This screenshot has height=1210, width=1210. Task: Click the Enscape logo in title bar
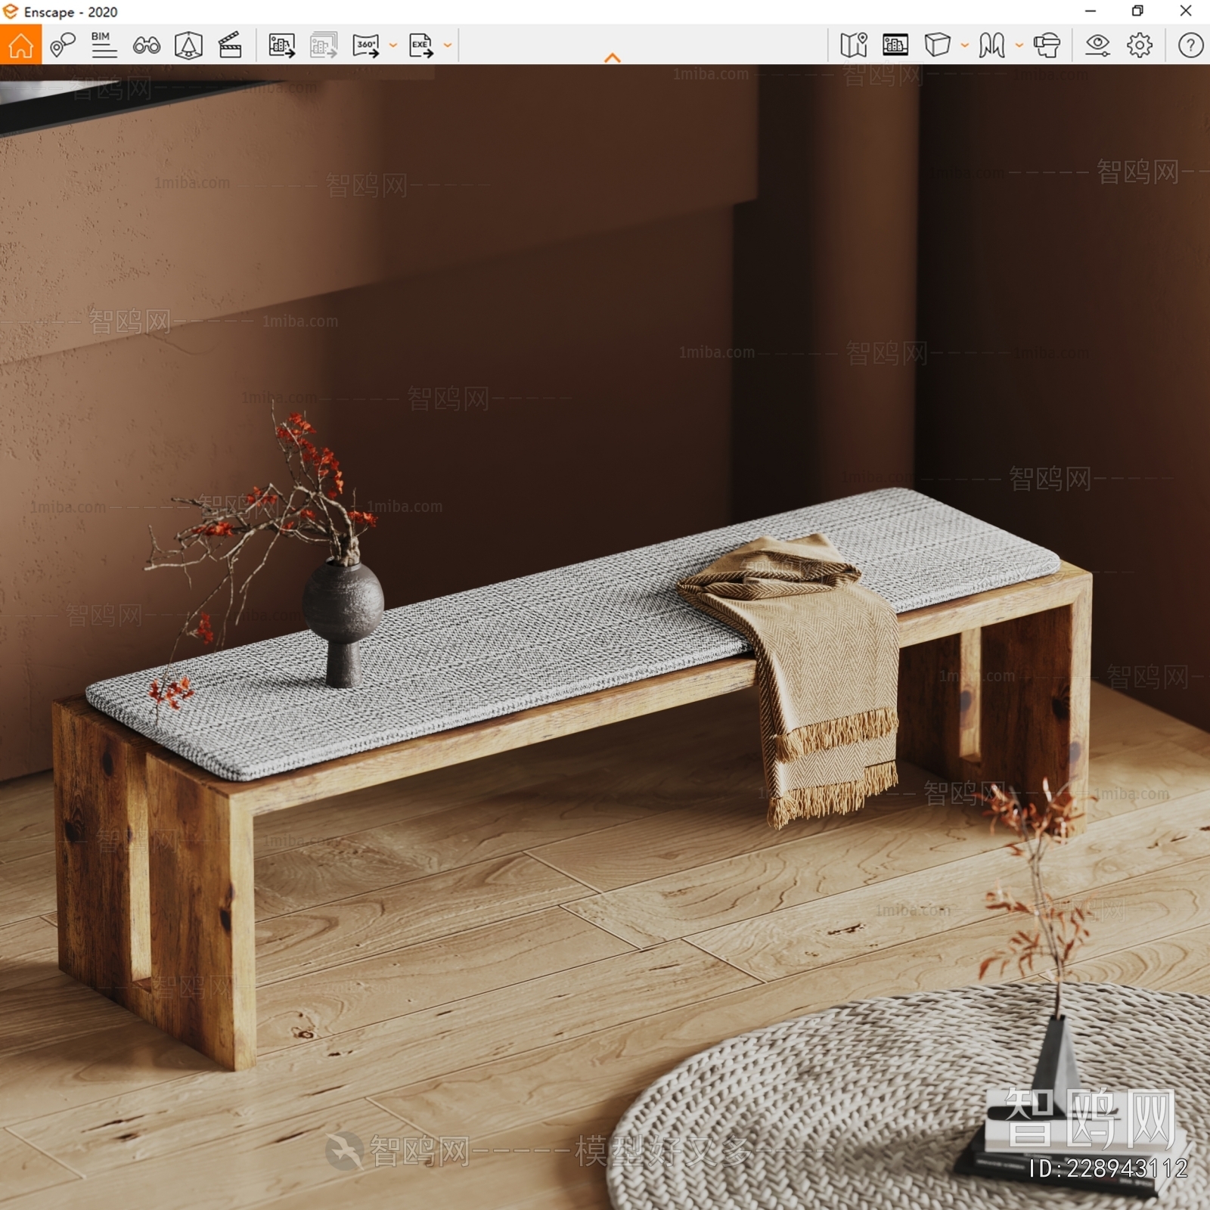tap(10, 11)
